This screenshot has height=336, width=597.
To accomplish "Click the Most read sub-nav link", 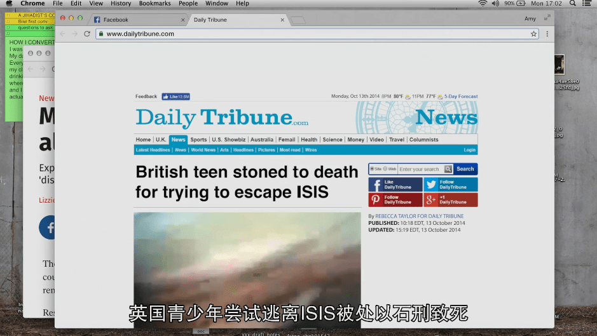I will tap(290, 150).
